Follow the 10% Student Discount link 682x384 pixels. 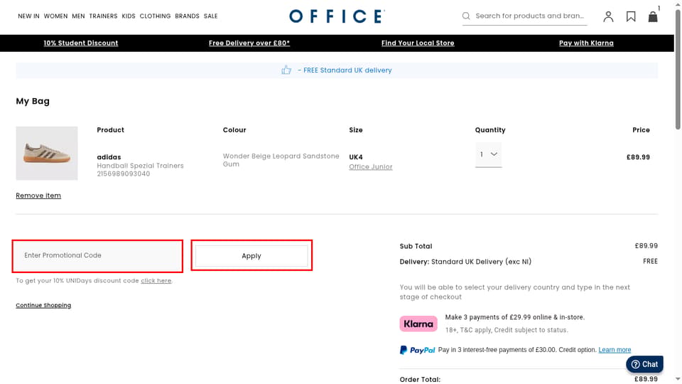(81, 43)
